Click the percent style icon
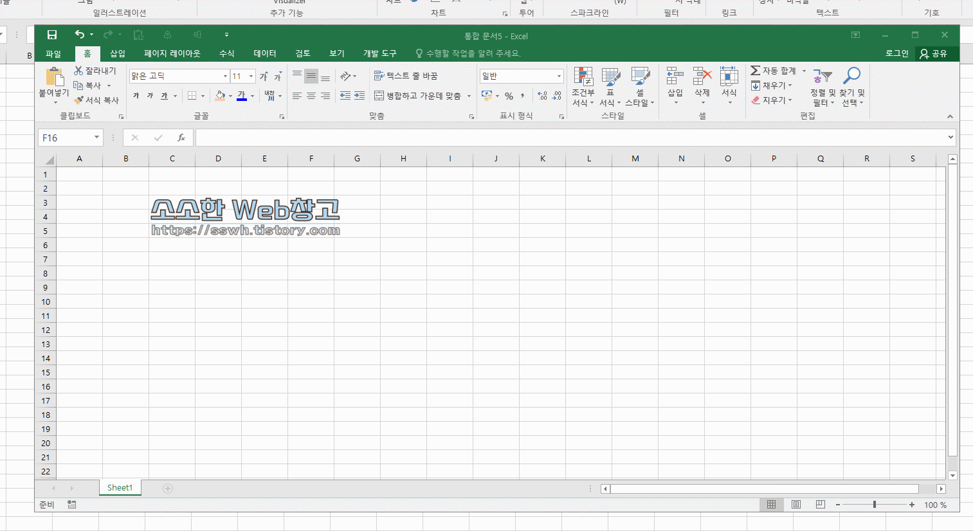Image resolution: width=973 pixels, height=531 pixels. [509, 96]
